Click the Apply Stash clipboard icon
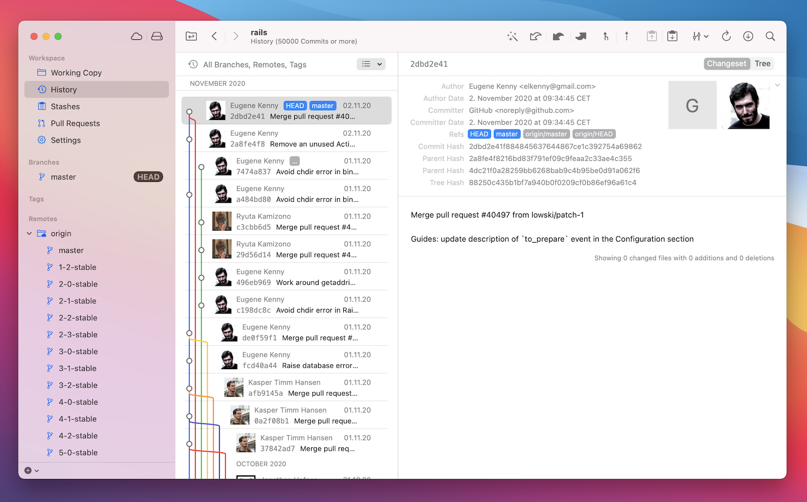Image resolution: width=807 pixels, height=502 pixels. click(x=672, y=36)
